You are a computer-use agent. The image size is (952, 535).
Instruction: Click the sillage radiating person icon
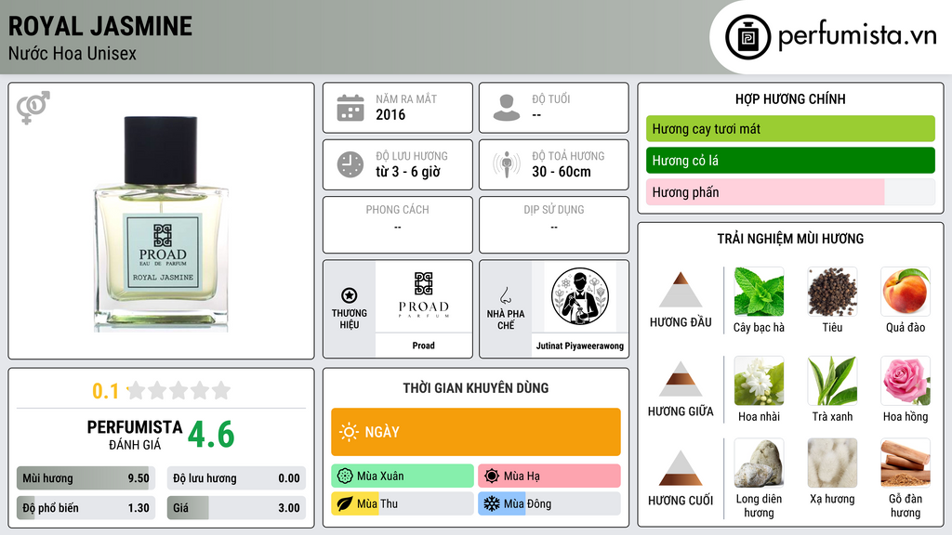(x=507, y=164)
